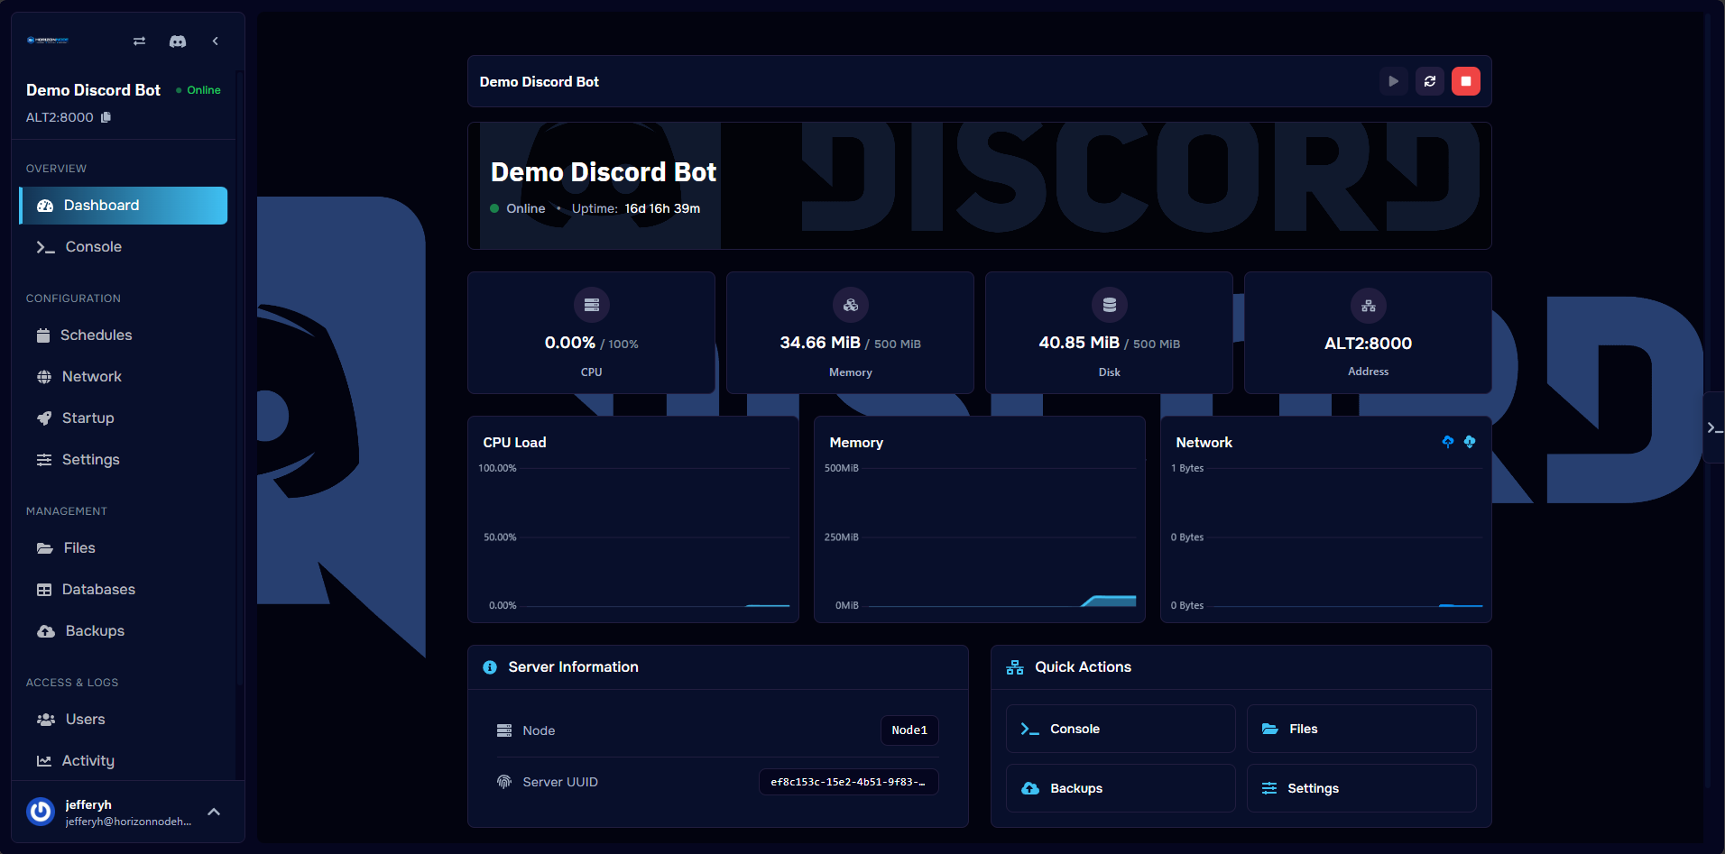The height and width of the screenshot is (854, 1725).
Task: Open the Files manager from the sidebar
Action: [124, 548]
